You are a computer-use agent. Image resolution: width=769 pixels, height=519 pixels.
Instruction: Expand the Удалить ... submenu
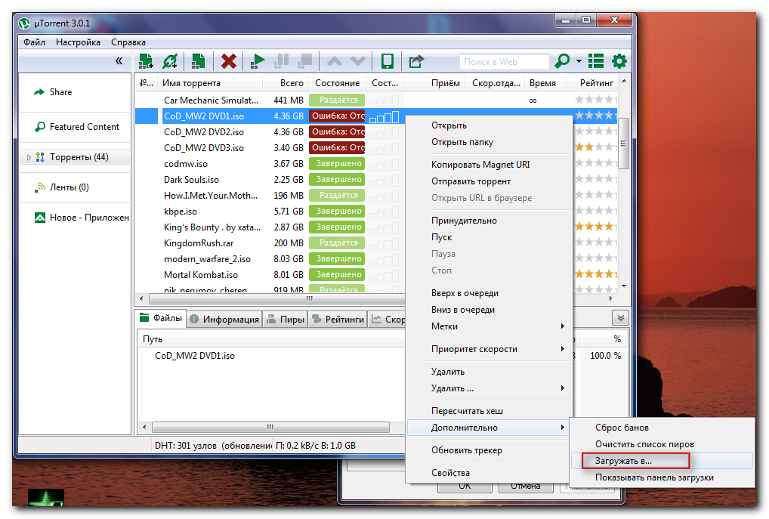point(490,388)
